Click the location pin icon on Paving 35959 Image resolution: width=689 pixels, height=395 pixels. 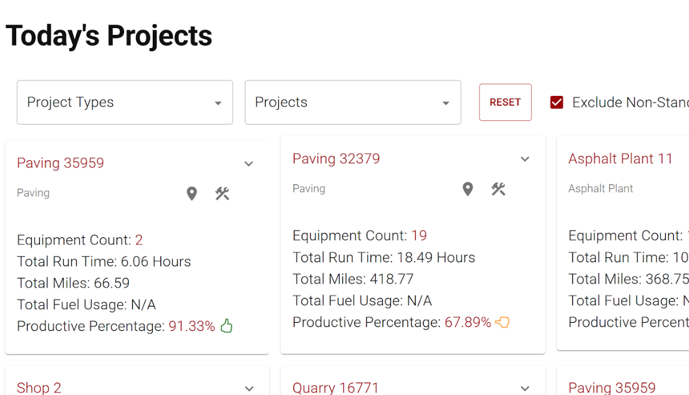tap(191, 193)
